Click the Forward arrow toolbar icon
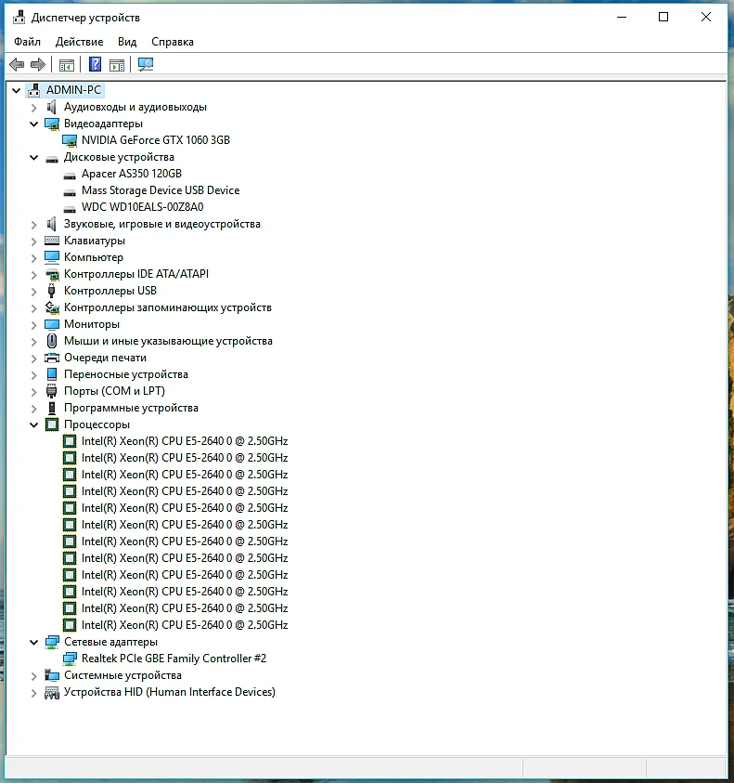 pyautogui.click(x=38, y=64)
